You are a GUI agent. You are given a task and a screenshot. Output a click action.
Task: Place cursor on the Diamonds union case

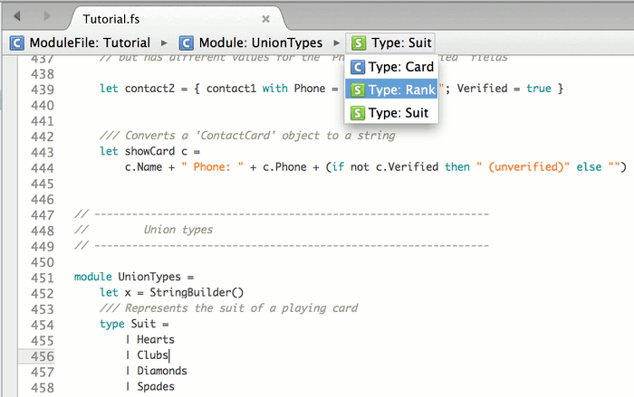(162, 371)
